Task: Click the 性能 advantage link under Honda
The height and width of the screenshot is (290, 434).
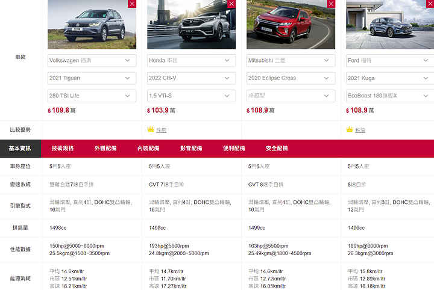Action: 162,130
